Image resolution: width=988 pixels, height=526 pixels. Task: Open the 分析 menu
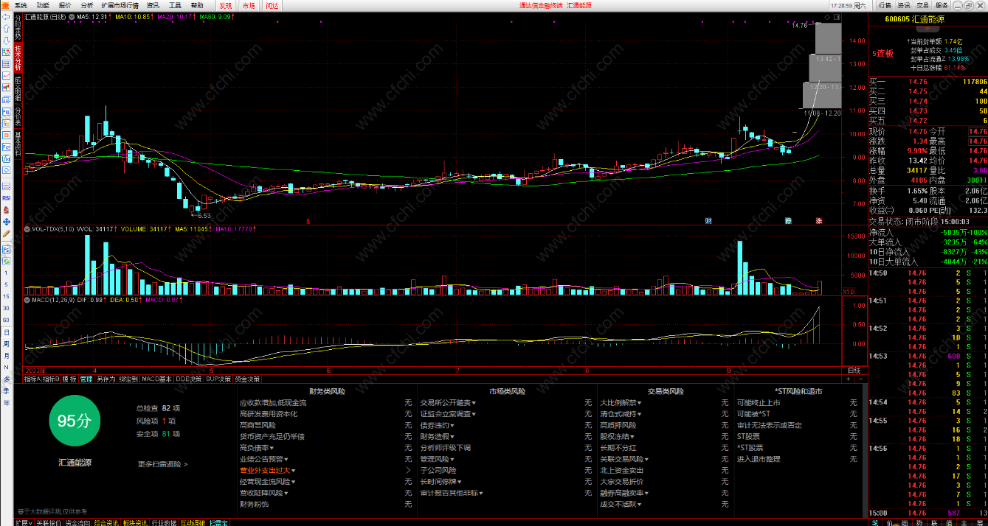[86, 5]
